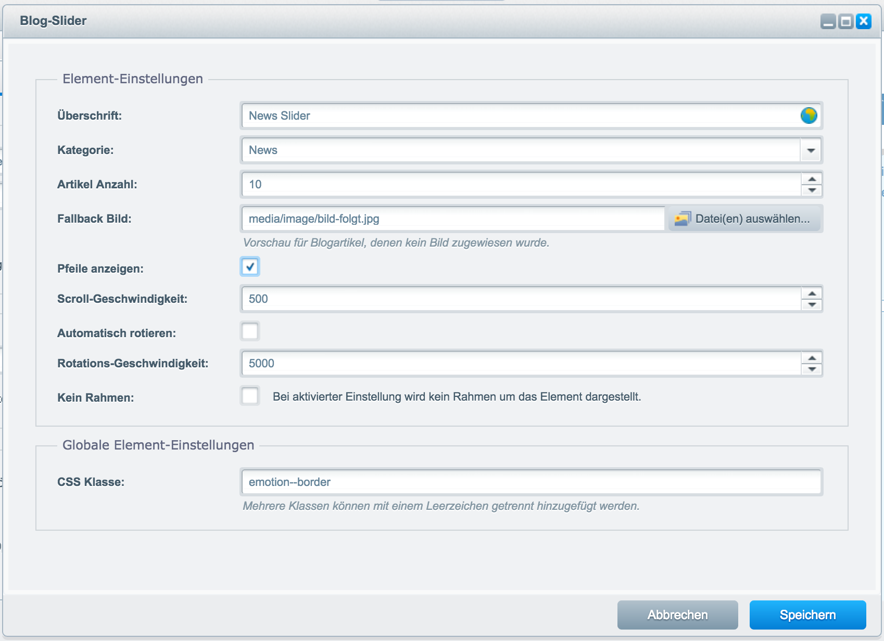Open the Kategorie dropdown arrow
This screenshot has width=884, height=641.
tap(811, 150)
